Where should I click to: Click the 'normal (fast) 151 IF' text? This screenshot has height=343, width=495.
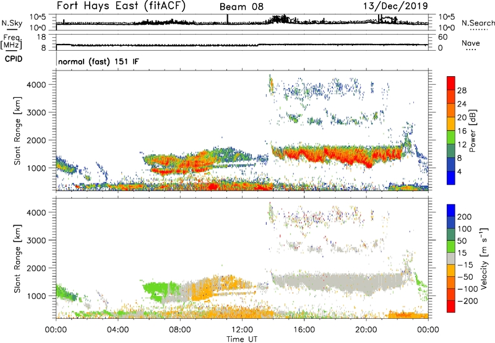click(98, 61)
